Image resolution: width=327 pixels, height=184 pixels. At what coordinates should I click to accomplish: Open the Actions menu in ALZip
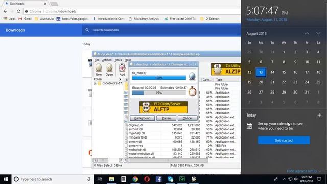tap(107, 60)
